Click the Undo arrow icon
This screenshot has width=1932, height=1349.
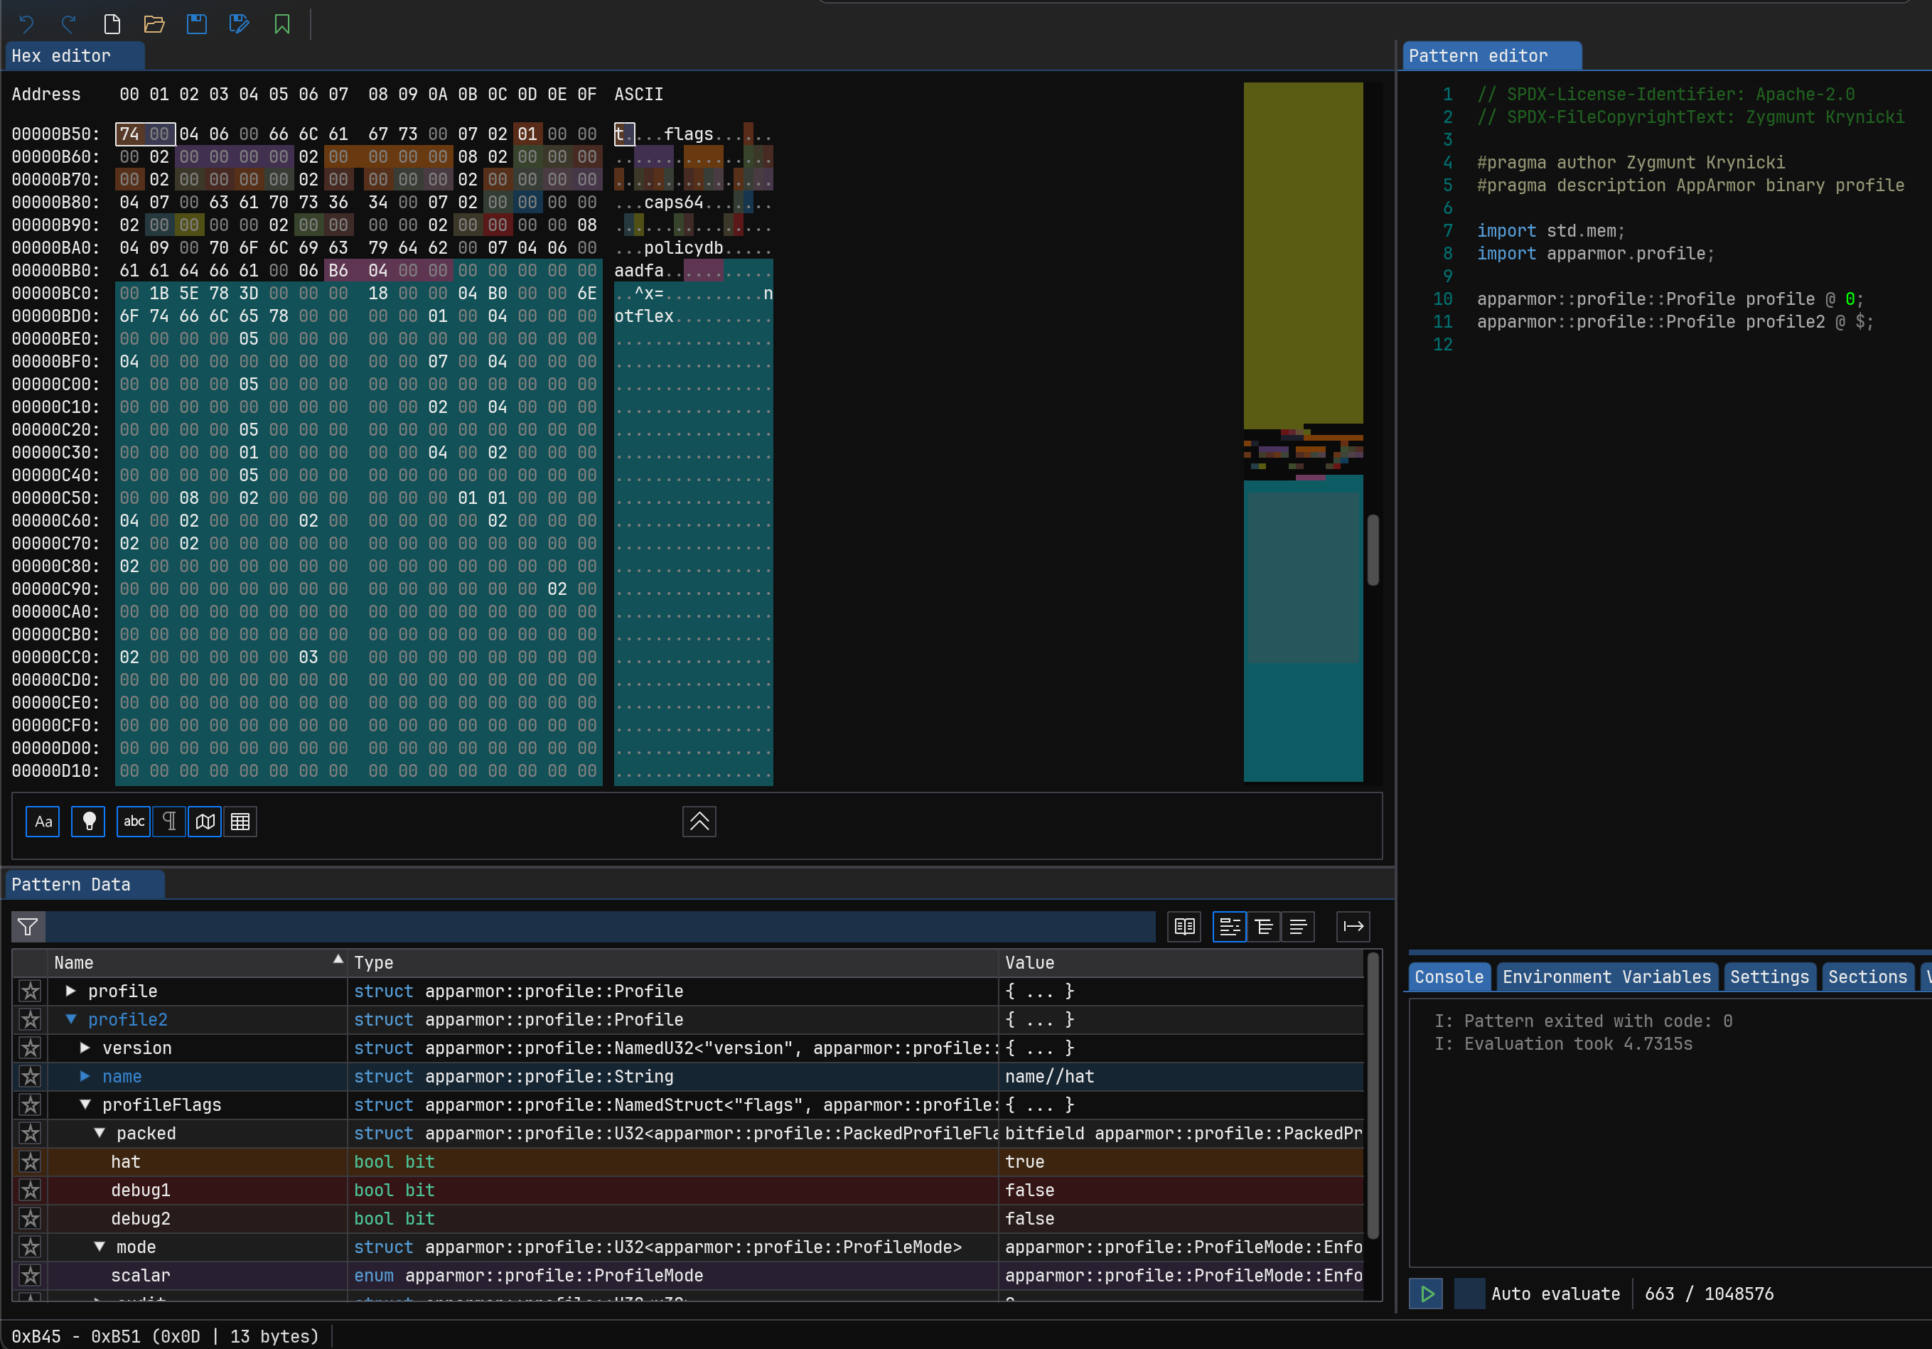pyautogui.click(x=27, y=23)
